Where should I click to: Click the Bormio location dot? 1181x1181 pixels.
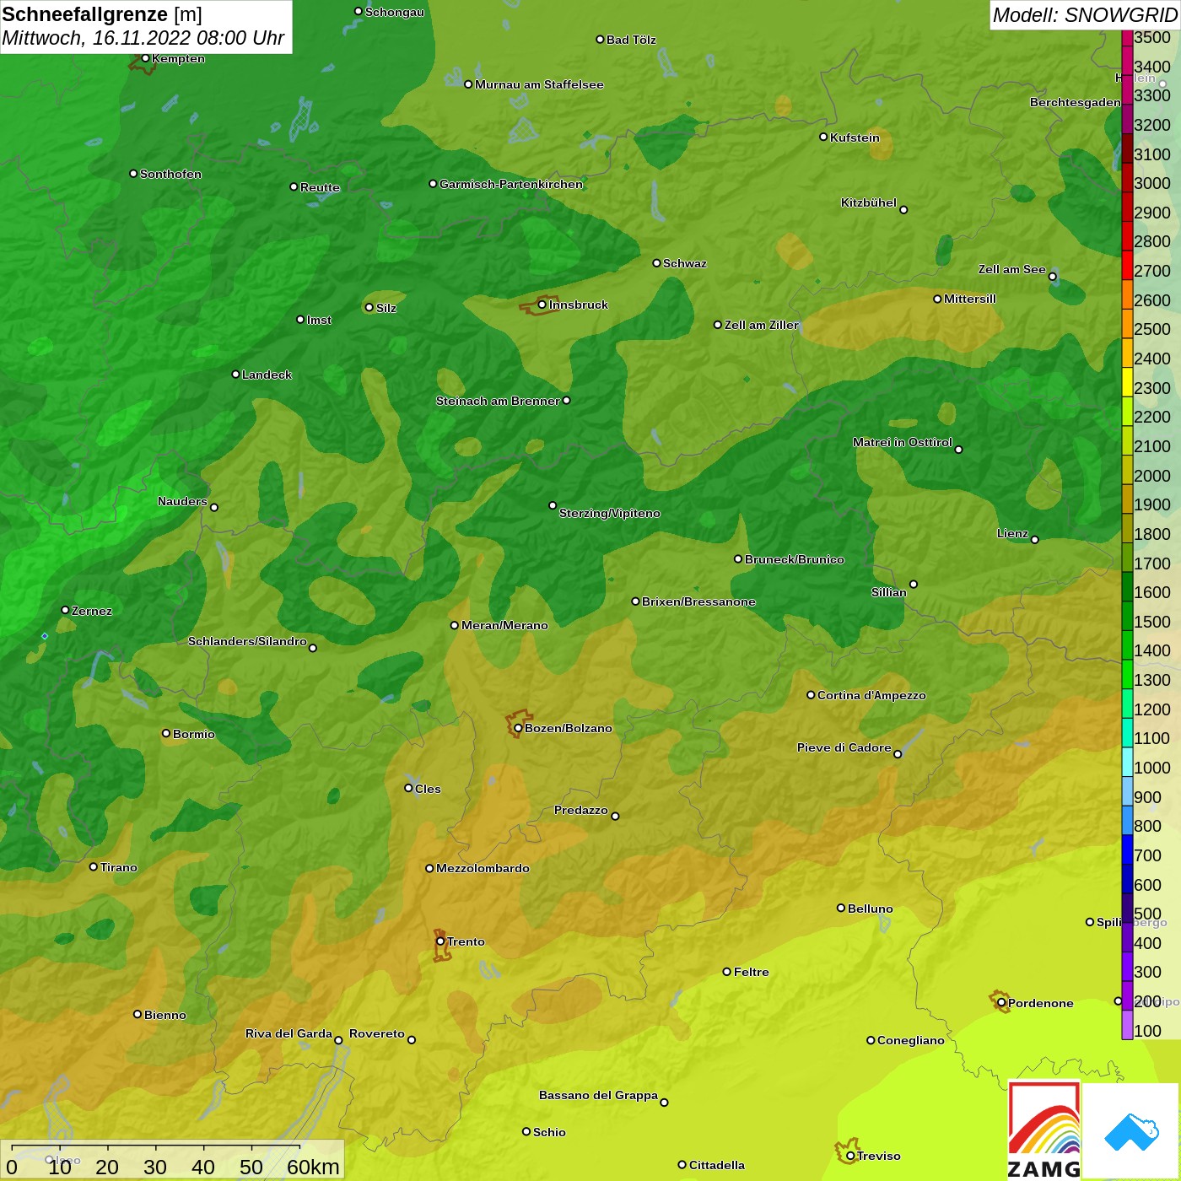pos(166,733)
